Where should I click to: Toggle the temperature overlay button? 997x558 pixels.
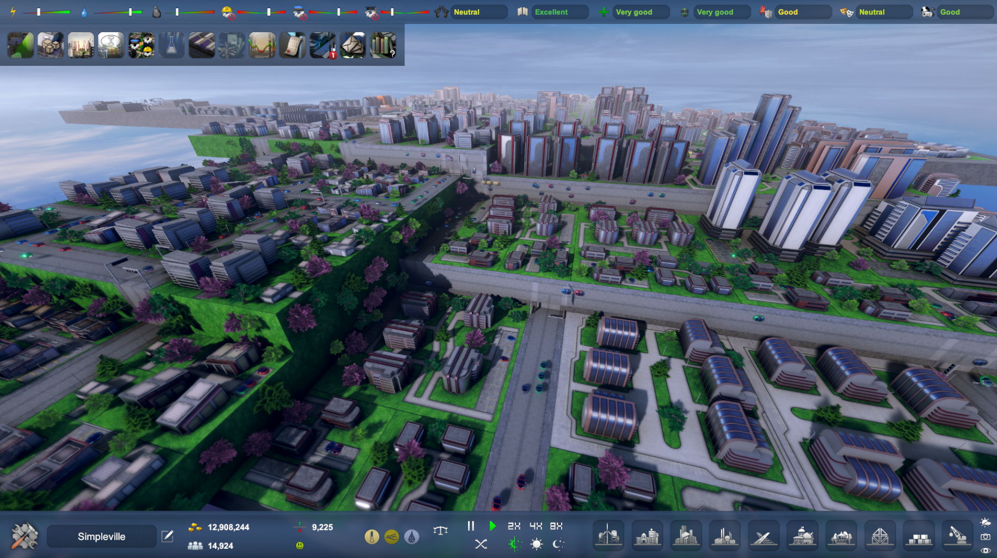tap(372, 537)
